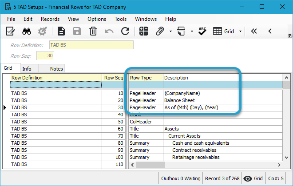
Task: Select the 'Balance Sheet' description cell
Action: coord(223,100)
